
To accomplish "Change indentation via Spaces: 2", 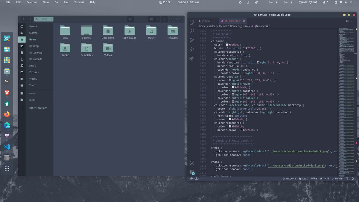I will 303,179.
